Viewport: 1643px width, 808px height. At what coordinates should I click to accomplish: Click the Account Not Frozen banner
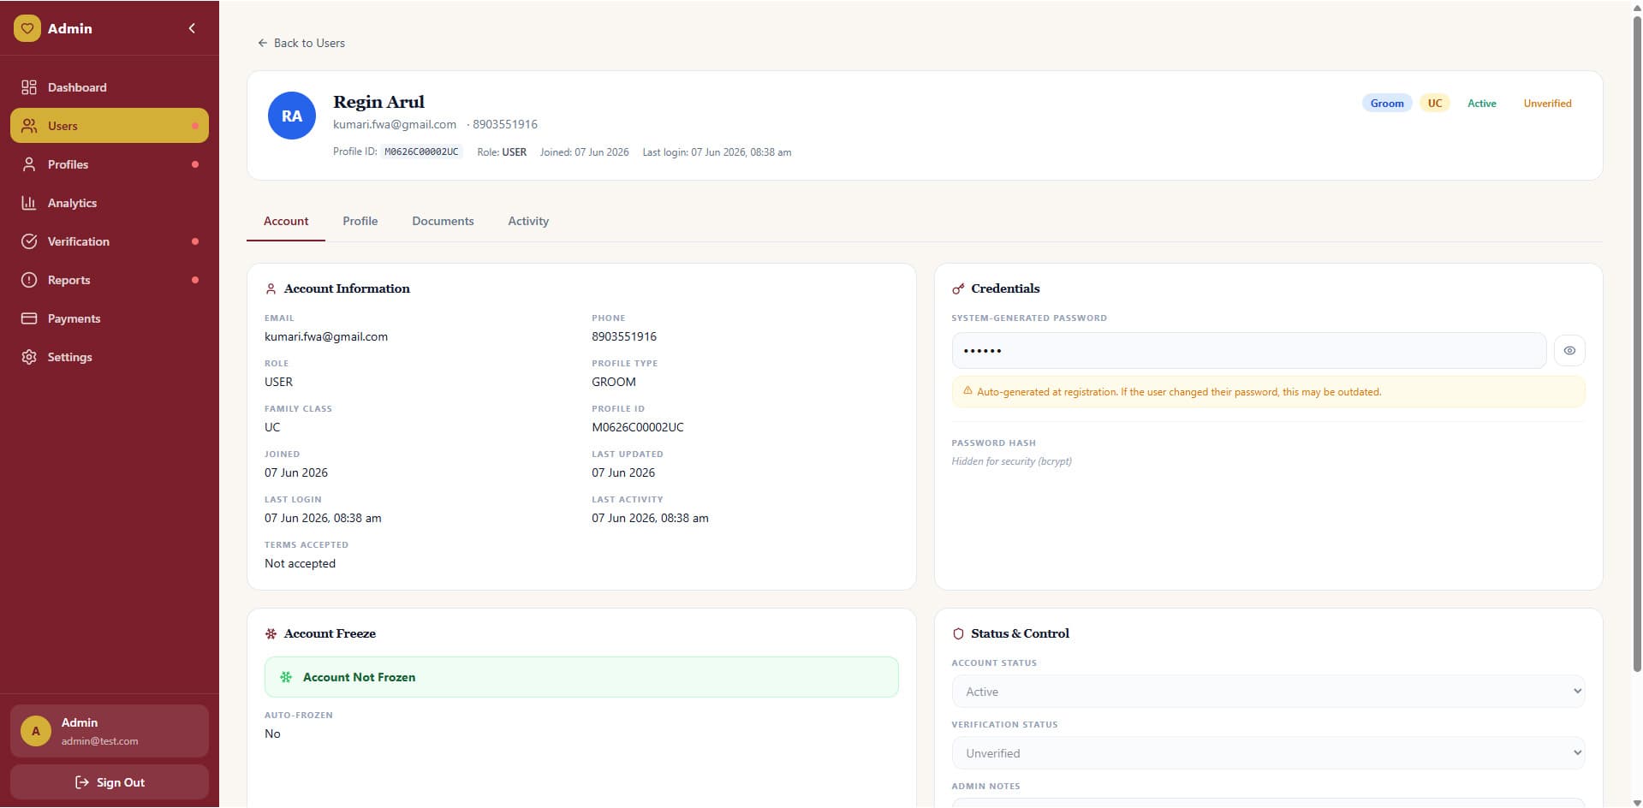pos(581,677)
